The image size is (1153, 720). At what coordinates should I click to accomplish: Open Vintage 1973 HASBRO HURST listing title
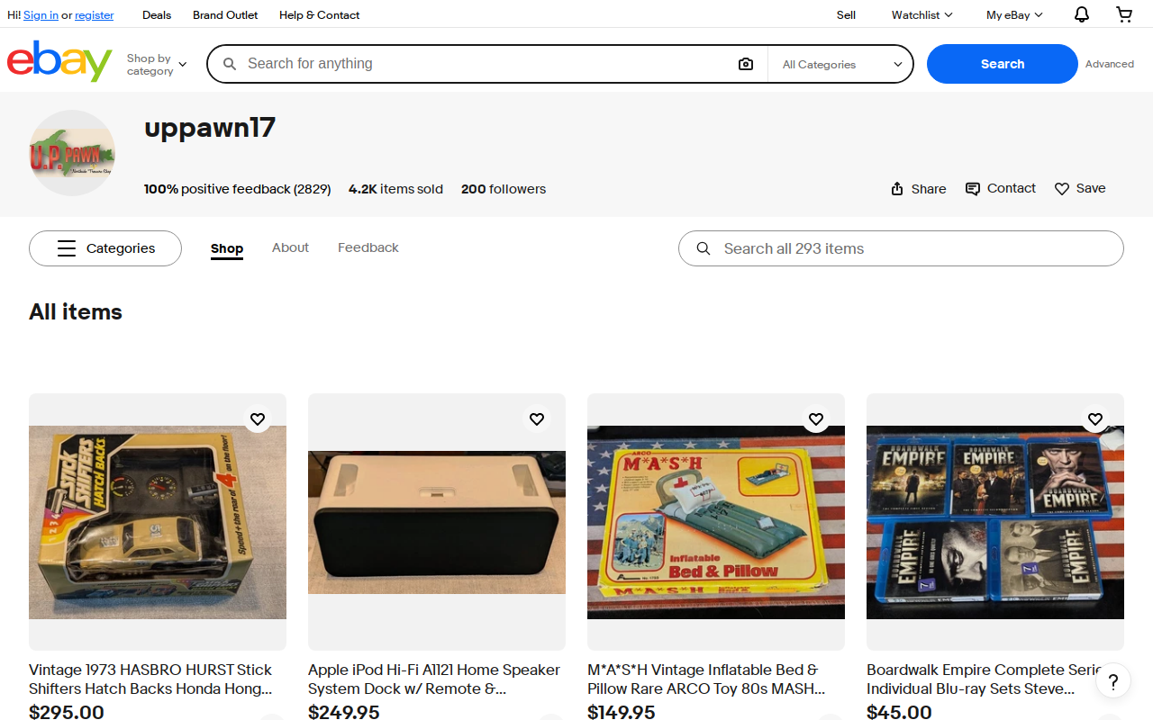(x=150, y=679)
